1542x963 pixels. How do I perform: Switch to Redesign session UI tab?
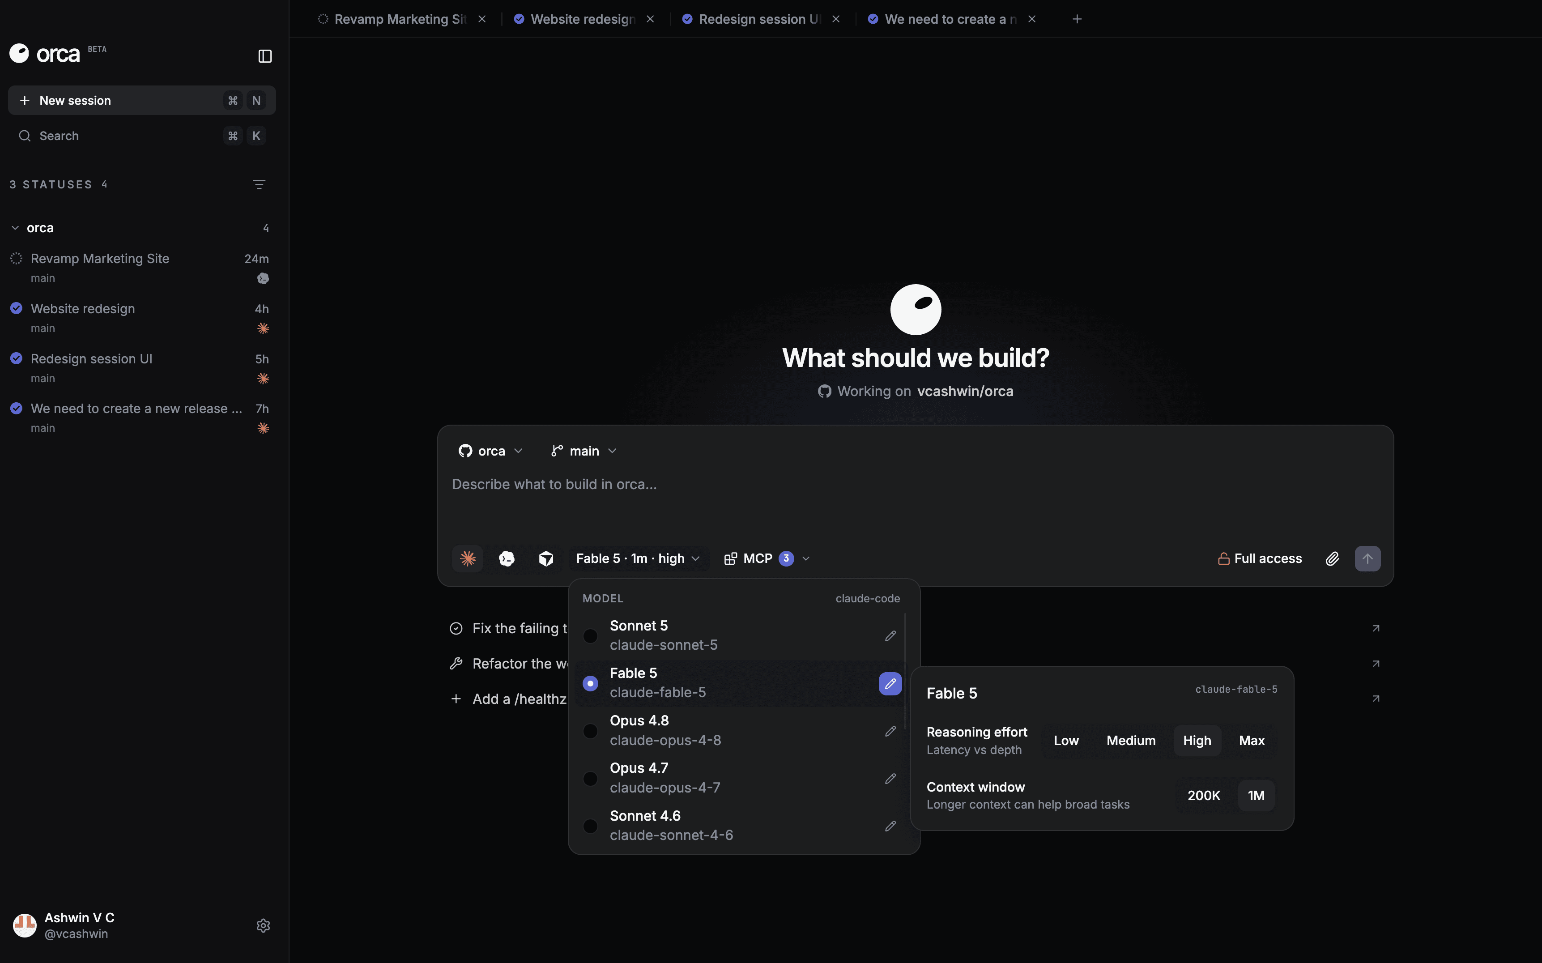[x=752, y=19]
